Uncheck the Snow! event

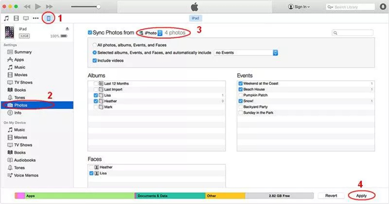pos(241,101)
